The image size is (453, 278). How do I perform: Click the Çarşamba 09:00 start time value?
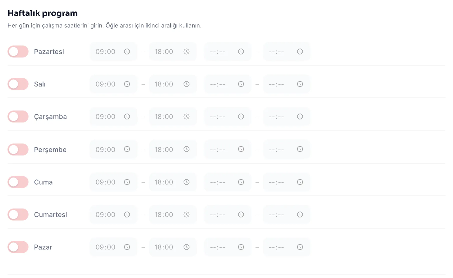[105, 116]
